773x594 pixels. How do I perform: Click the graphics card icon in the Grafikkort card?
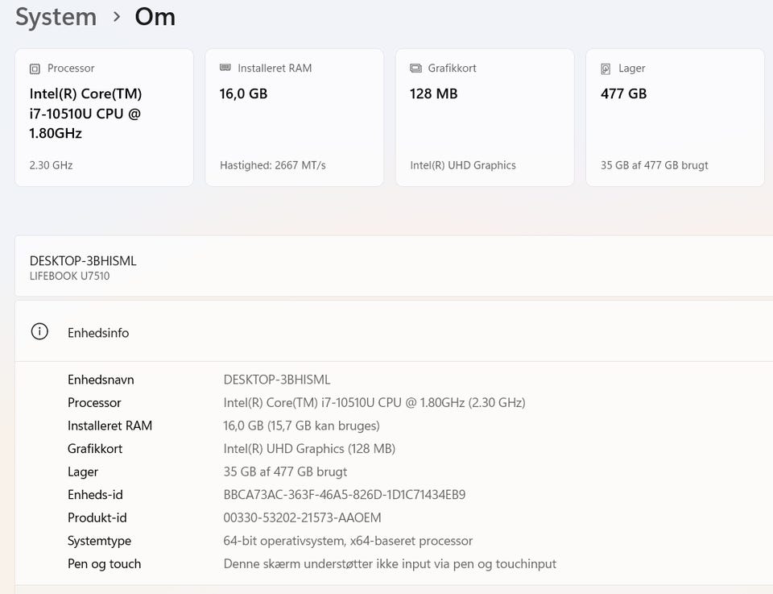(x=415, y=68)
